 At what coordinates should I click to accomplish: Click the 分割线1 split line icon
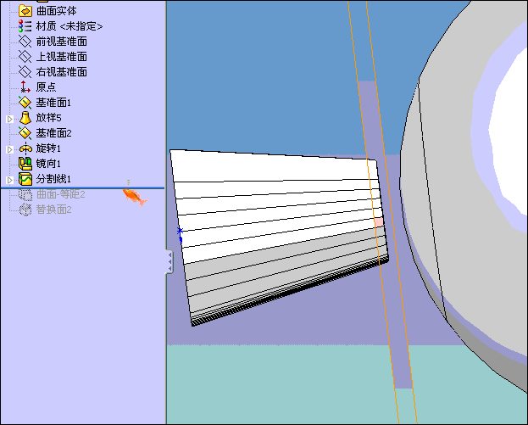tap(25, 179)
